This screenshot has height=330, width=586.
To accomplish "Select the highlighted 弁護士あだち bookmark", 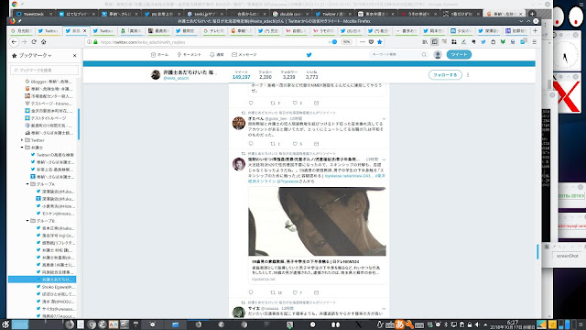I will click(x=42, y=279).
